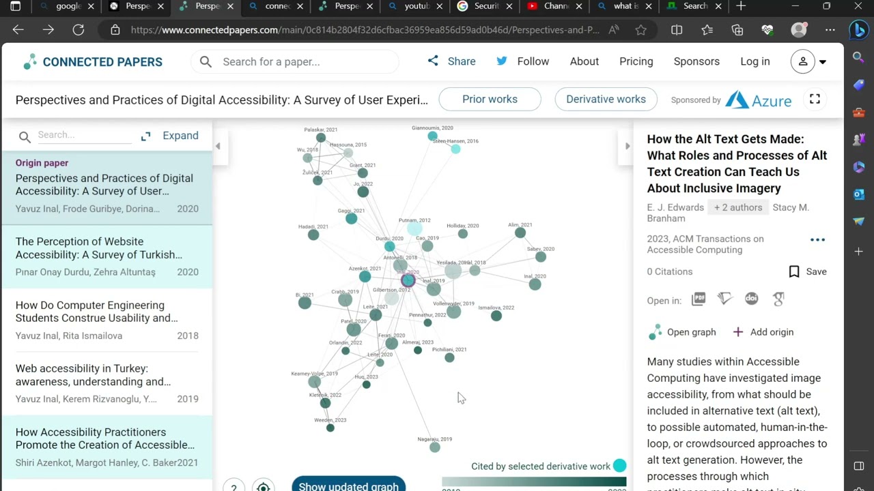Add selected paper as an origin
Image resolution: width=874 pixels, height=491 pixels.
[763, 332]
